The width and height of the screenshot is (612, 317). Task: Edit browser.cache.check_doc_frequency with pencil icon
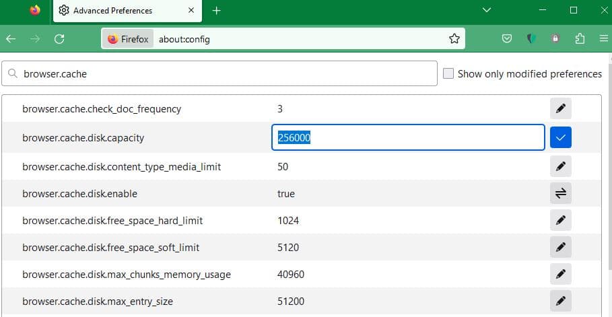click(560, 109)
